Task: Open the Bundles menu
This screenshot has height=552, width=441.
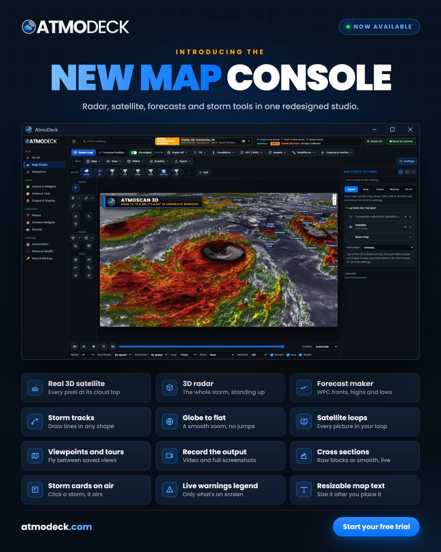Action: tap(159, 161)
